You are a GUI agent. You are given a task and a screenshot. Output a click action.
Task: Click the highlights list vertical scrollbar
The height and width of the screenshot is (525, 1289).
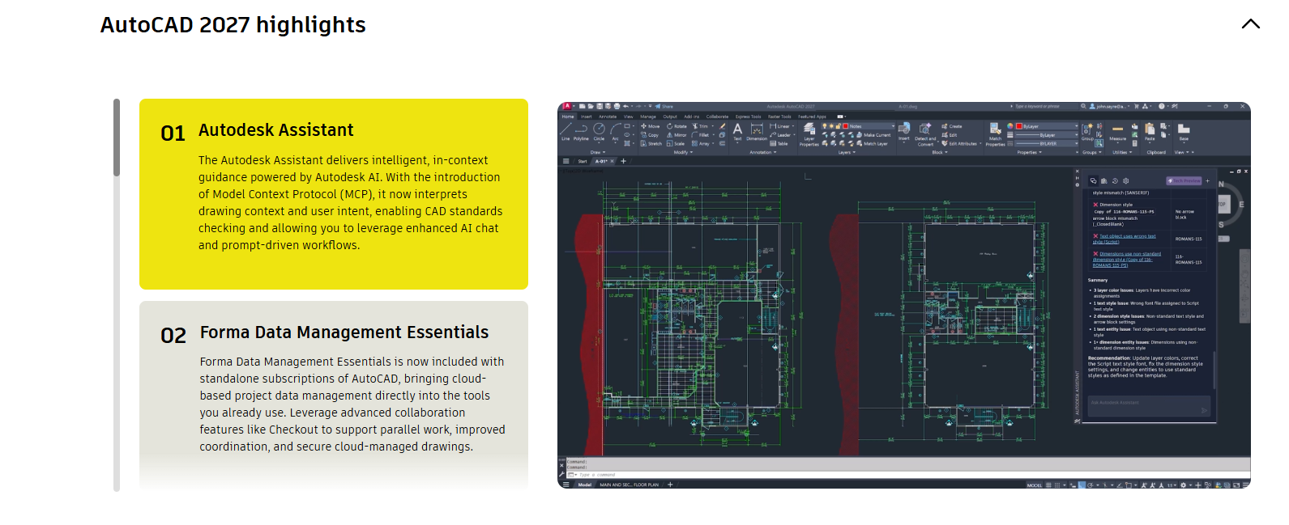pyautogui.click(x=117, y=294)
